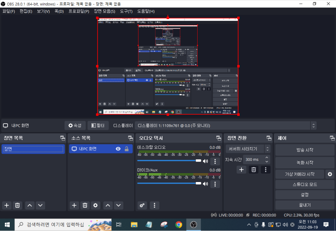
Task: Pop out the 장면 목록 dock
Action: pyautogui.click(x=63, y=138)
